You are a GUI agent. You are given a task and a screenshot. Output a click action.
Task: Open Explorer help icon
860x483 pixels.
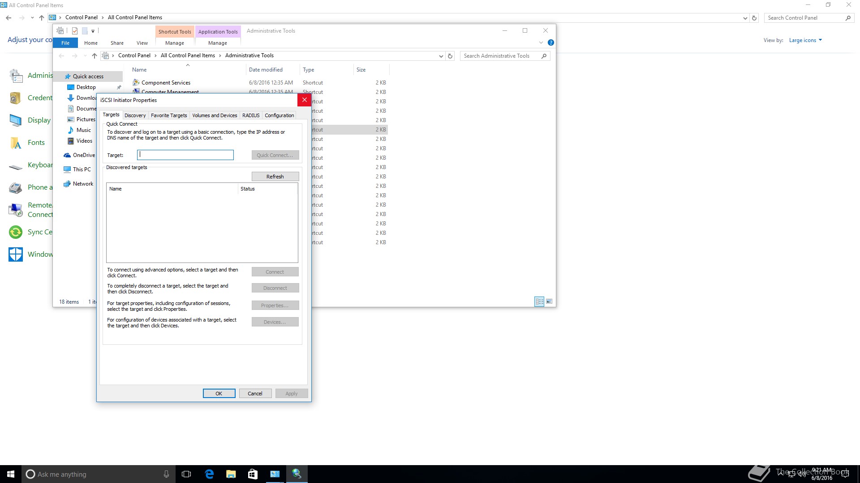point(550,42)
